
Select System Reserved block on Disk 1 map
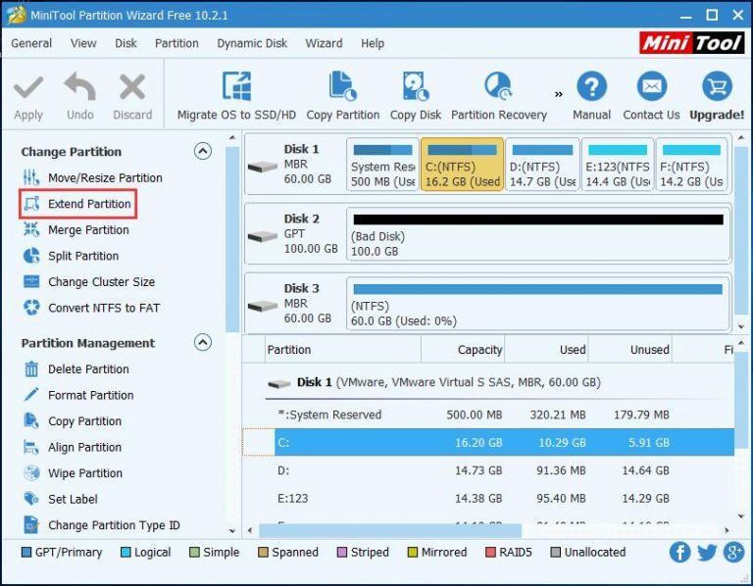pos(382,165)
